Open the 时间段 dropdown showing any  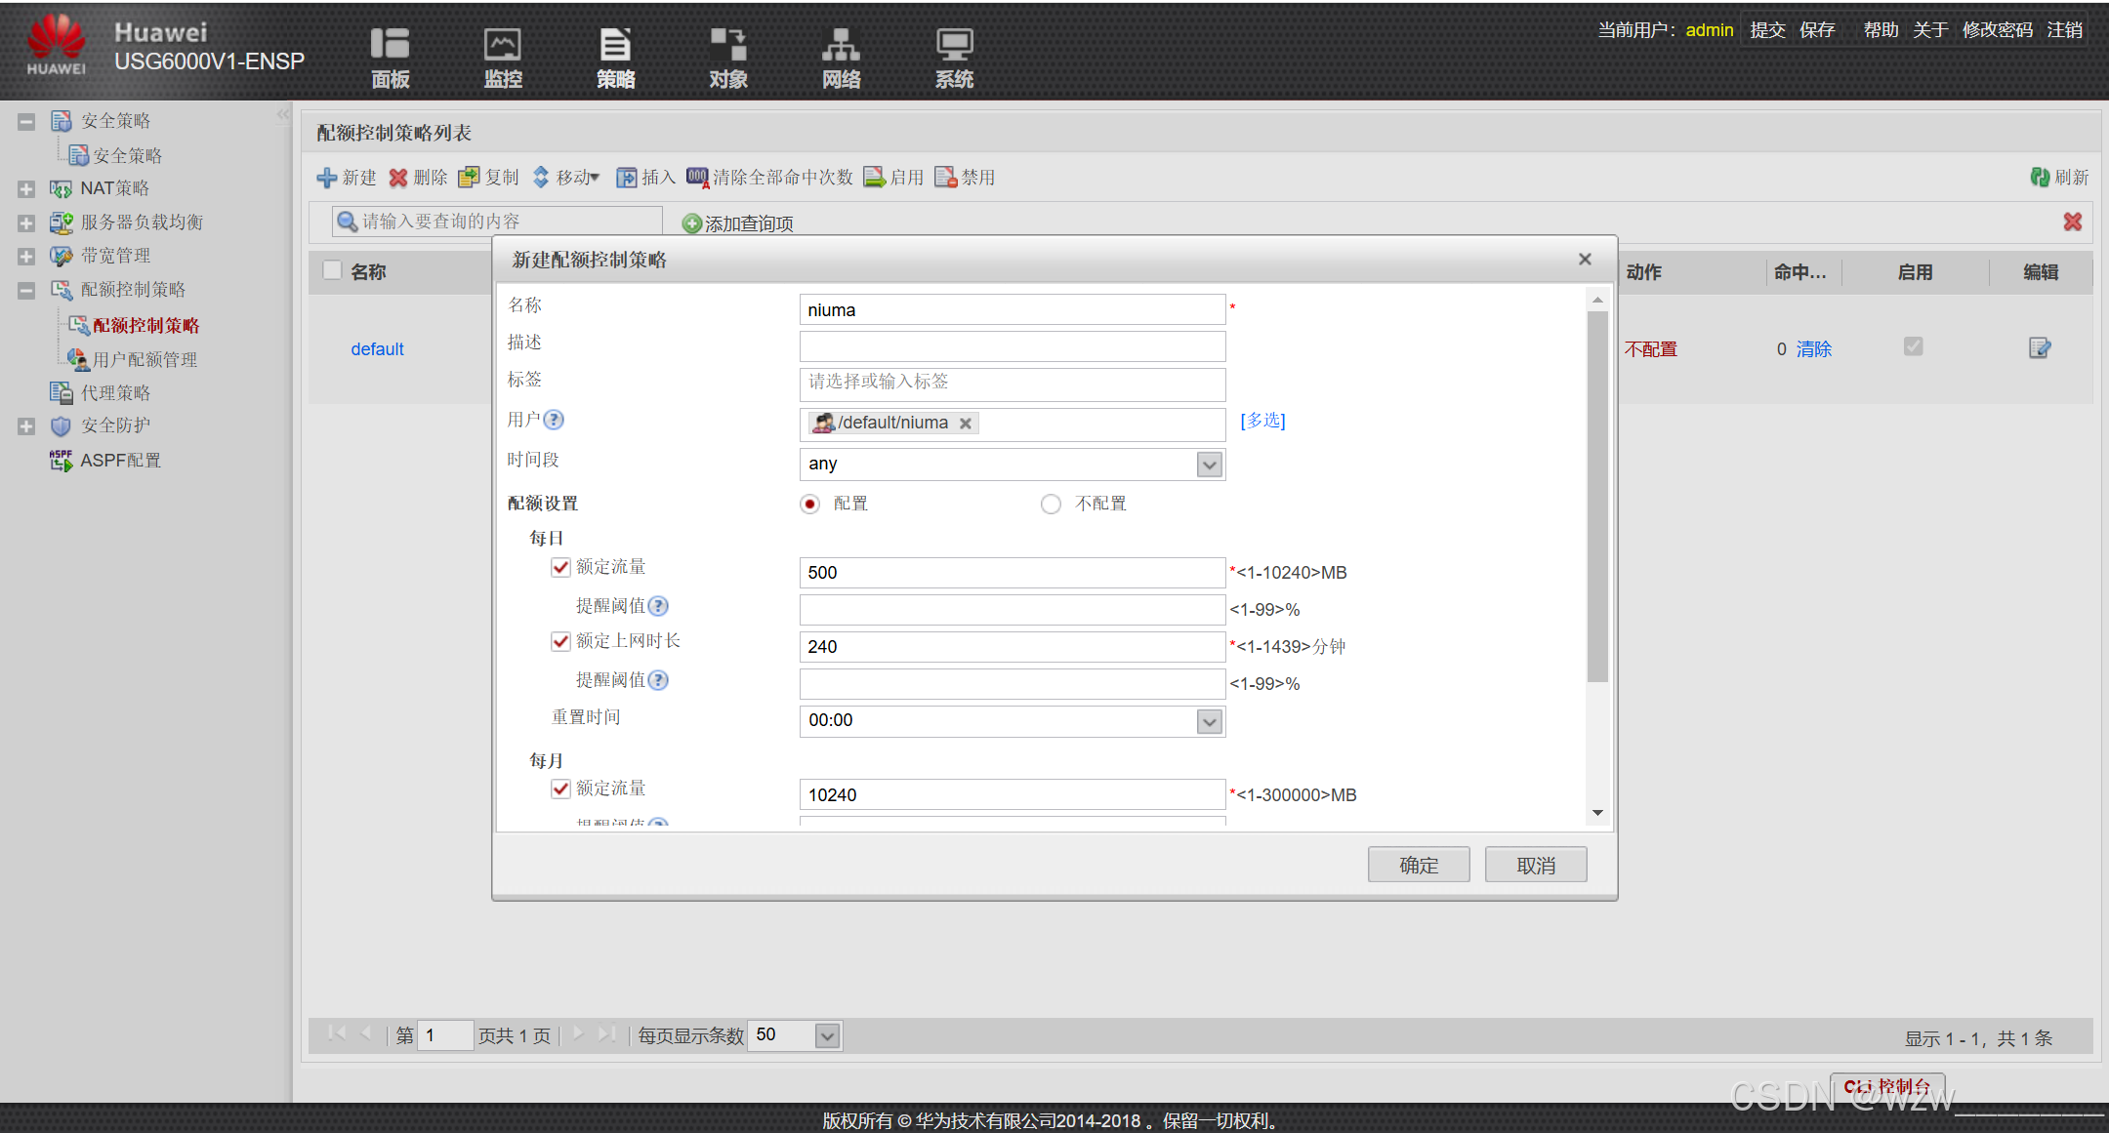pos(1209,465)
